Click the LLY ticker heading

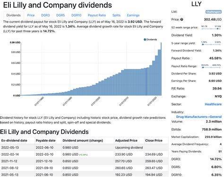pyautogui.click(x=197, y=4)
